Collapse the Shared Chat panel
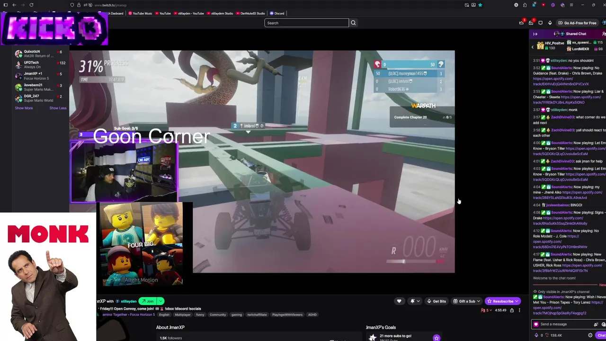Viewport: 606px width, 341px height. click(535, 34)
